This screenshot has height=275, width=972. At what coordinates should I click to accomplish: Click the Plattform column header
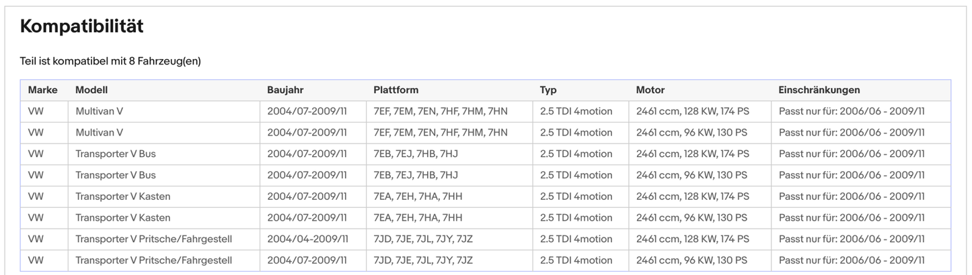tap(396, 90)
